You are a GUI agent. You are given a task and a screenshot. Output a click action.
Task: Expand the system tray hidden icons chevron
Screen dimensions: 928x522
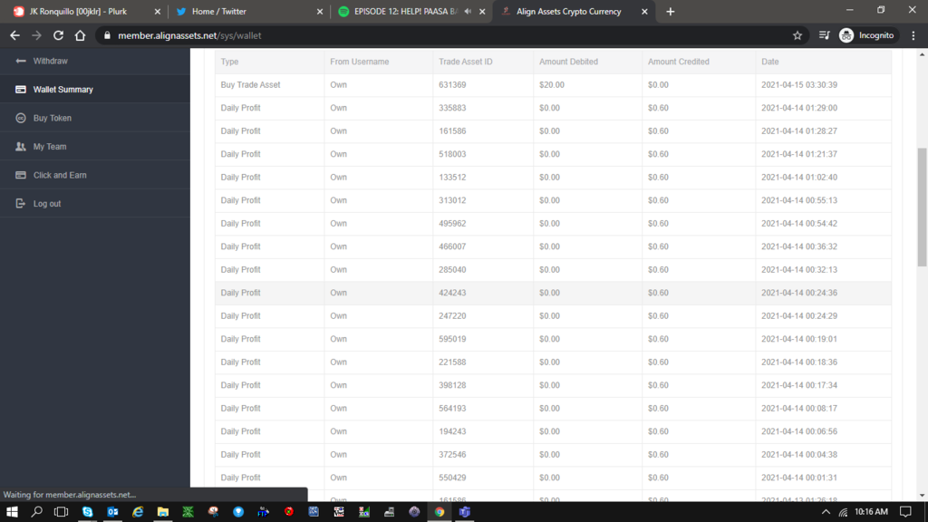click(826, 512)
